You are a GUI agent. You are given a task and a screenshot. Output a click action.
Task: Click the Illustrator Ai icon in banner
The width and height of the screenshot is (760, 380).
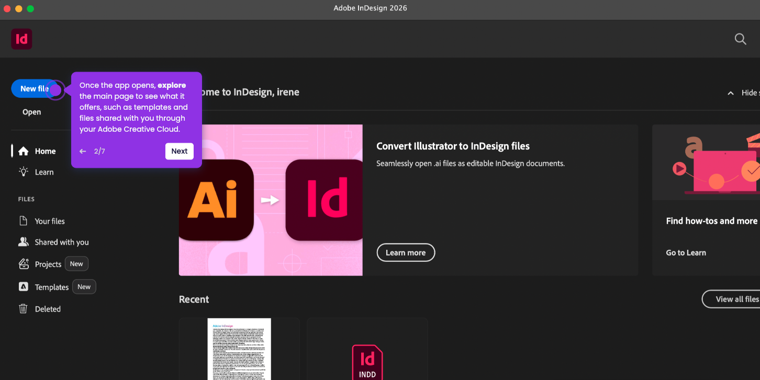click(216, 200)
